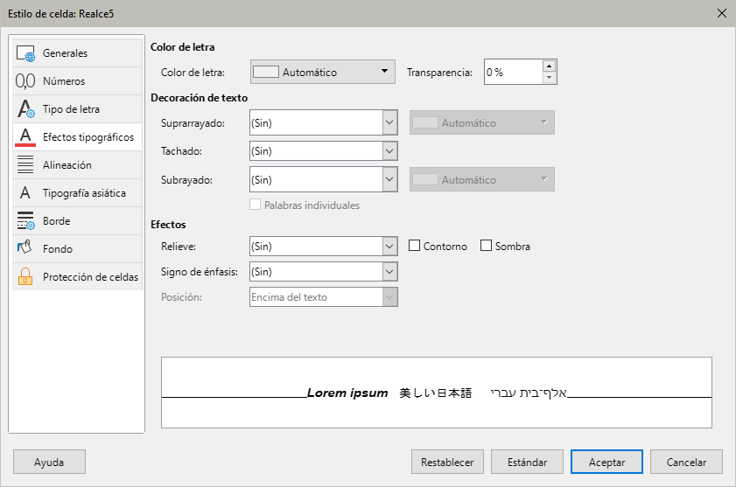
Task: Click the Transparencia percentage field
Action: point(513,72)
